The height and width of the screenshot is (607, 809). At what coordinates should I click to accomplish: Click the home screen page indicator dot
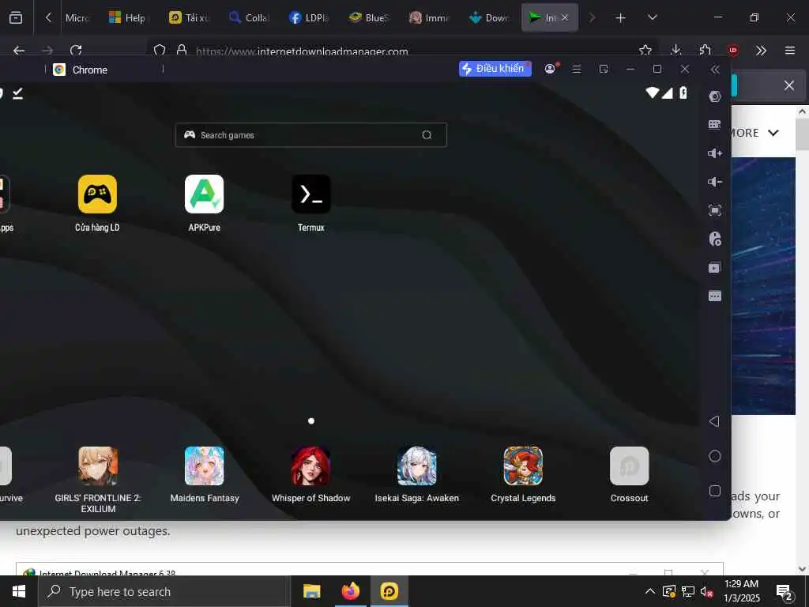click(x=311, y=420)
